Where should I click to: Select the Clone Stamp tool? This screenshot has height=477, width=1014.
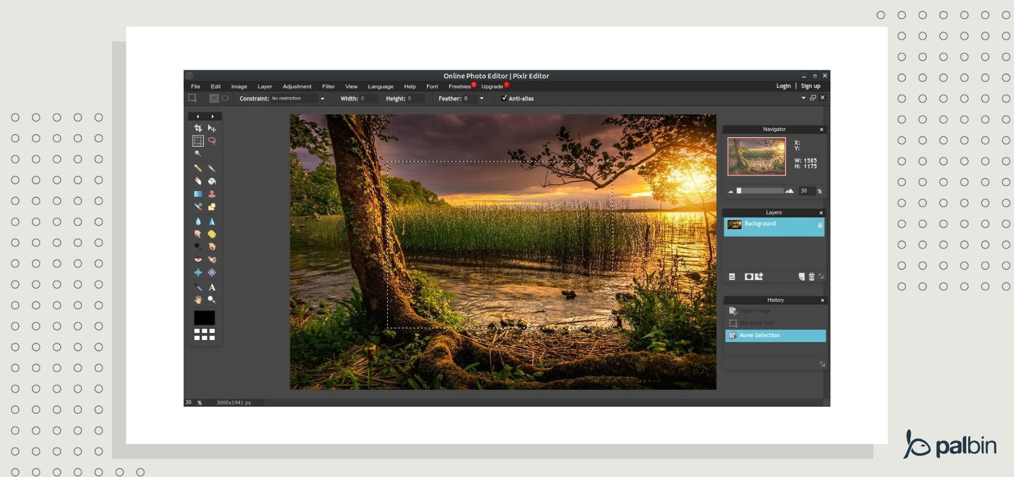(212, 194)
